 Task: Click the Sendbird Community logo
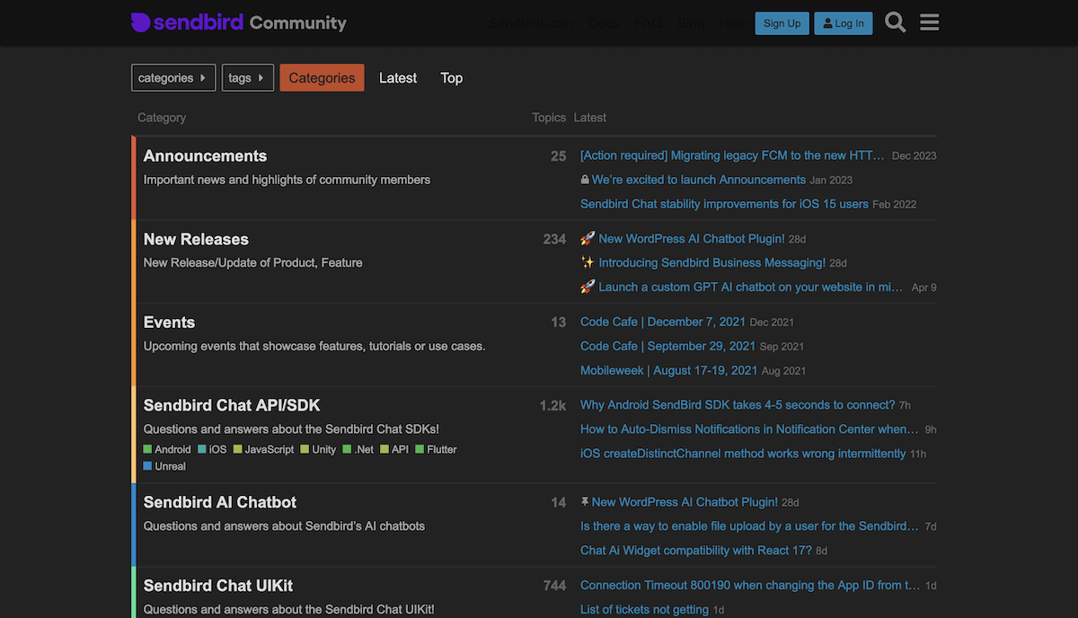click(238, 22)
